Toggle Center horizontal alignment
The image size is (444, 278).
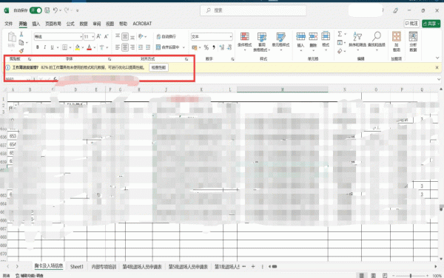[125, 47]
